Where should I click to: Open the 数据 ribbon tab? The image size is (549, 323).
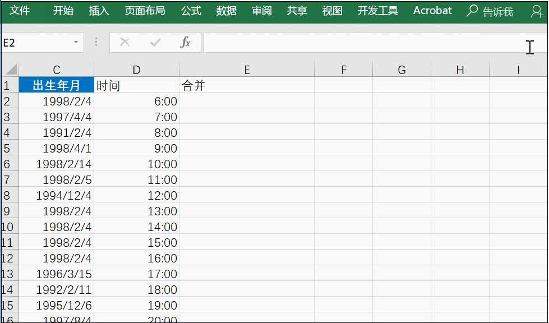pyautogui.click(x=226, y=11)
